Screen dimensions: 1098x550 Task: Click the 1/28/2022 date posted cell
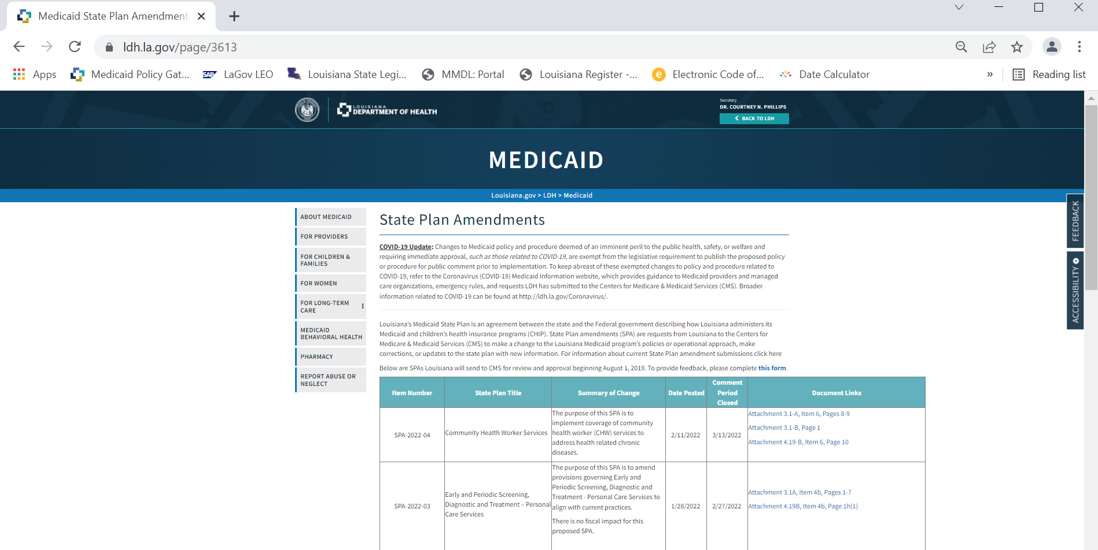tap(686, 506)
